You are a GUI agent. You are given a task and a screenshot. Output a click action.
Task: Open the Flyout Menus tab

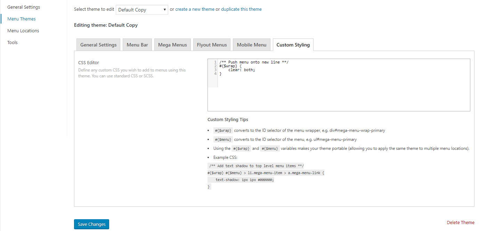[212, 45]
